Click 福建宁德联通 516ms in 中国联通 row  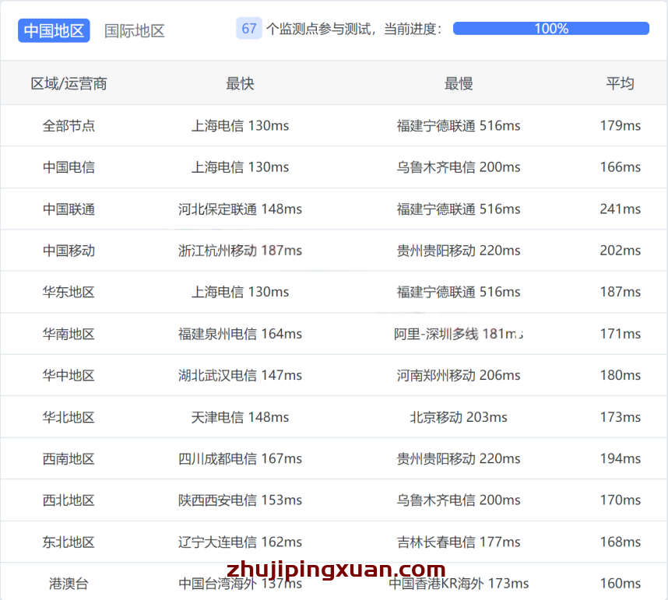coord(459,209)
